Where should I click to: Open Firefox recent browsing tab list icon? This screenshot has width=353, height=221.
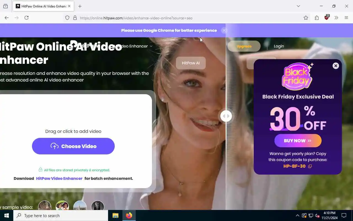point(6,6)
